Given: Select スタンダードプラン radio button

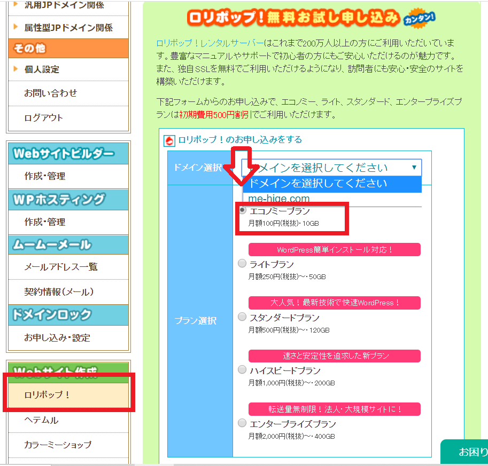Looking at the screenshot, I should tap(242, 317).
